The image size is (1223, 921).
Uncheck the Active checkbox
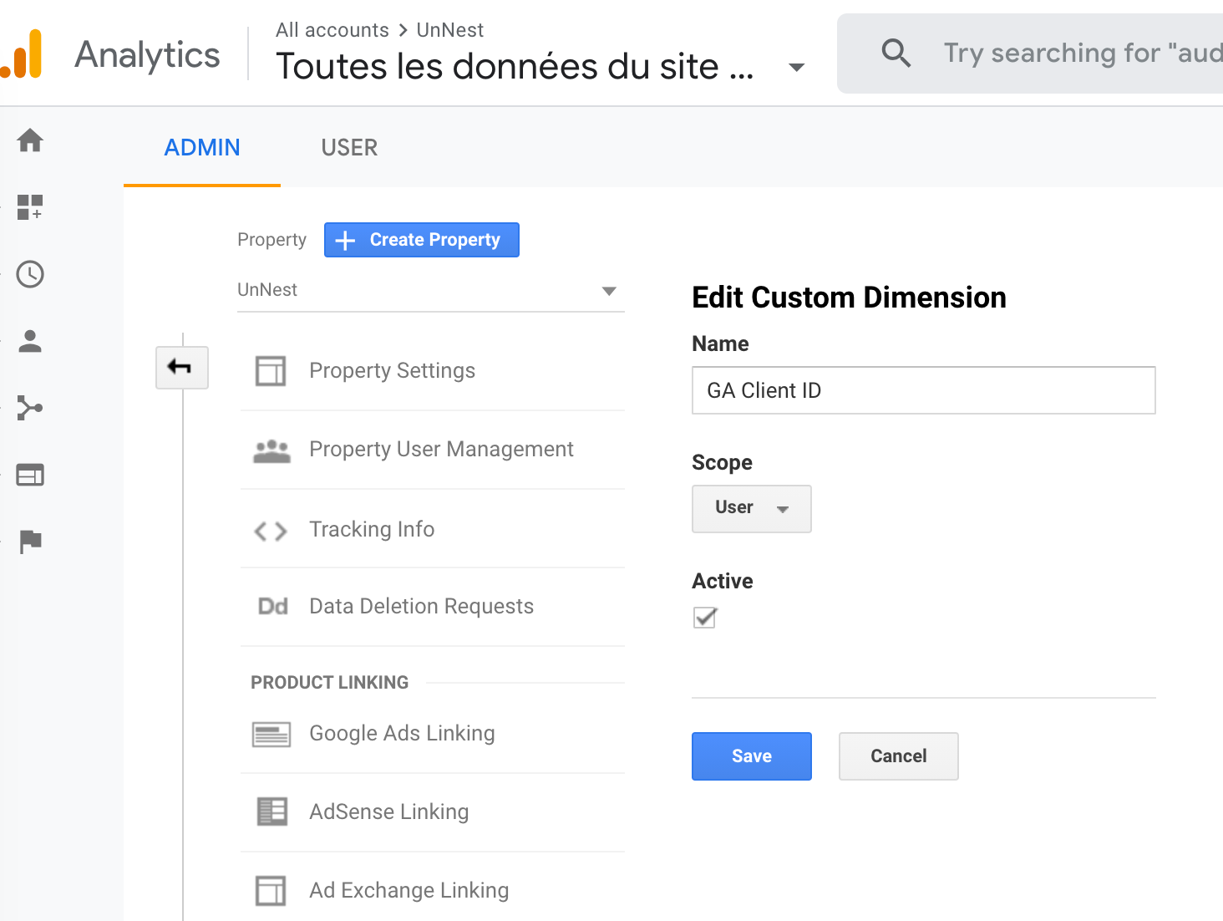[x=705, y=618]
